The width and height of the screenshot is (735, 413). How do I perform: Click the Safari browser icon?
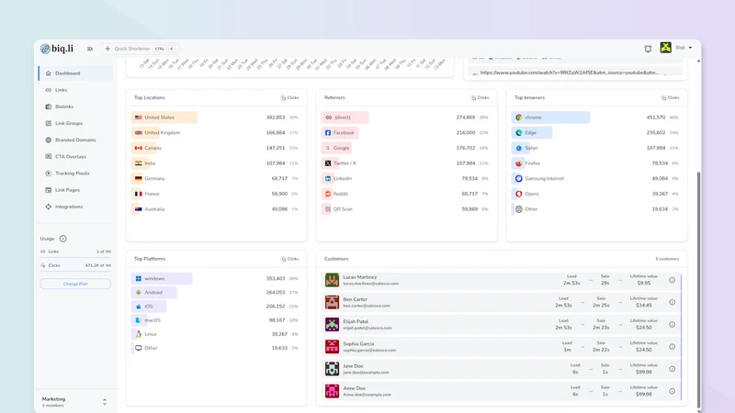[x=519, y=148]
